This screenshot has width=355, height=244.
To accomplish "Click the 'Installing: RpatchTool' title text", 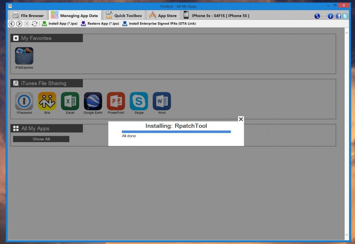I will pyautogui.click(x=176, y=126).
